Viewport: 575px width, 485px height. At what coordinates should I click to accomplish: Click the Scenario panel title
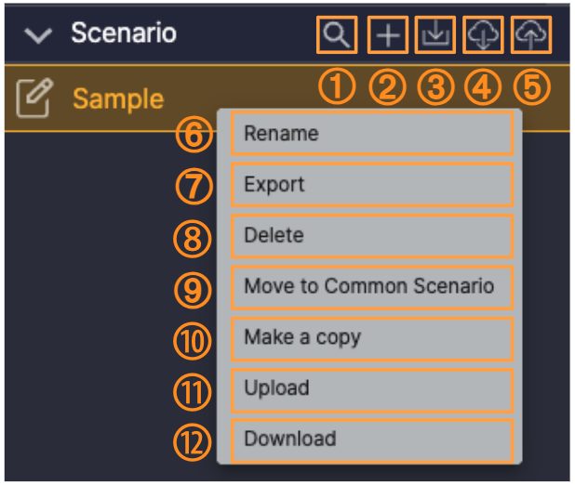click(124, 35)
